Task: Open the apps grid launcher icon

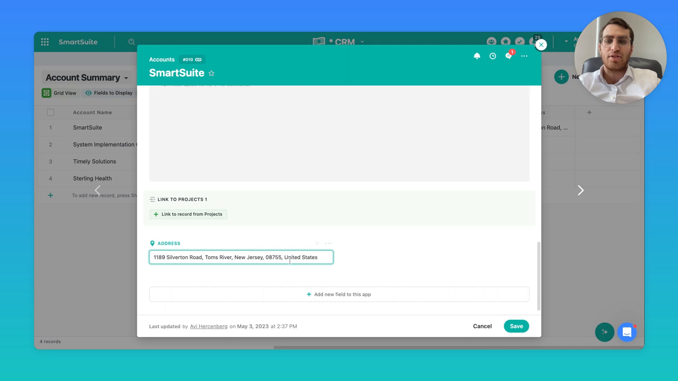Action: [45, 42]
